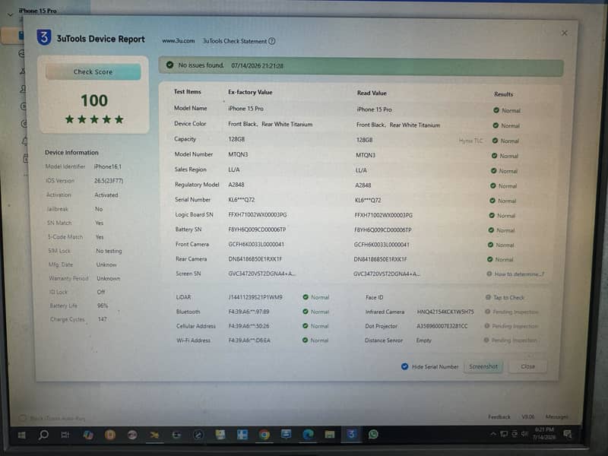
Task: Click the How to determine link for Screen SN
Action: 519,274
